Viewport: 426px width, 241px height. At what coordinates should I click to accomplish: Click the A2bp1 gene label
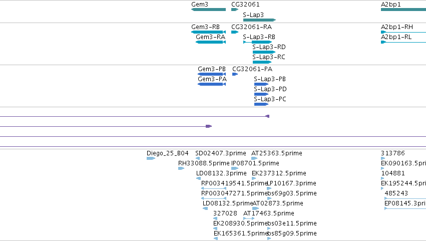tap(390, 5)
